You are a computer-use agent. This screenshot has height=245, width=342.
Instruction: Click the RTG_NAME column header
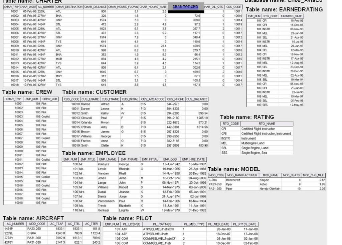point(267,124)
